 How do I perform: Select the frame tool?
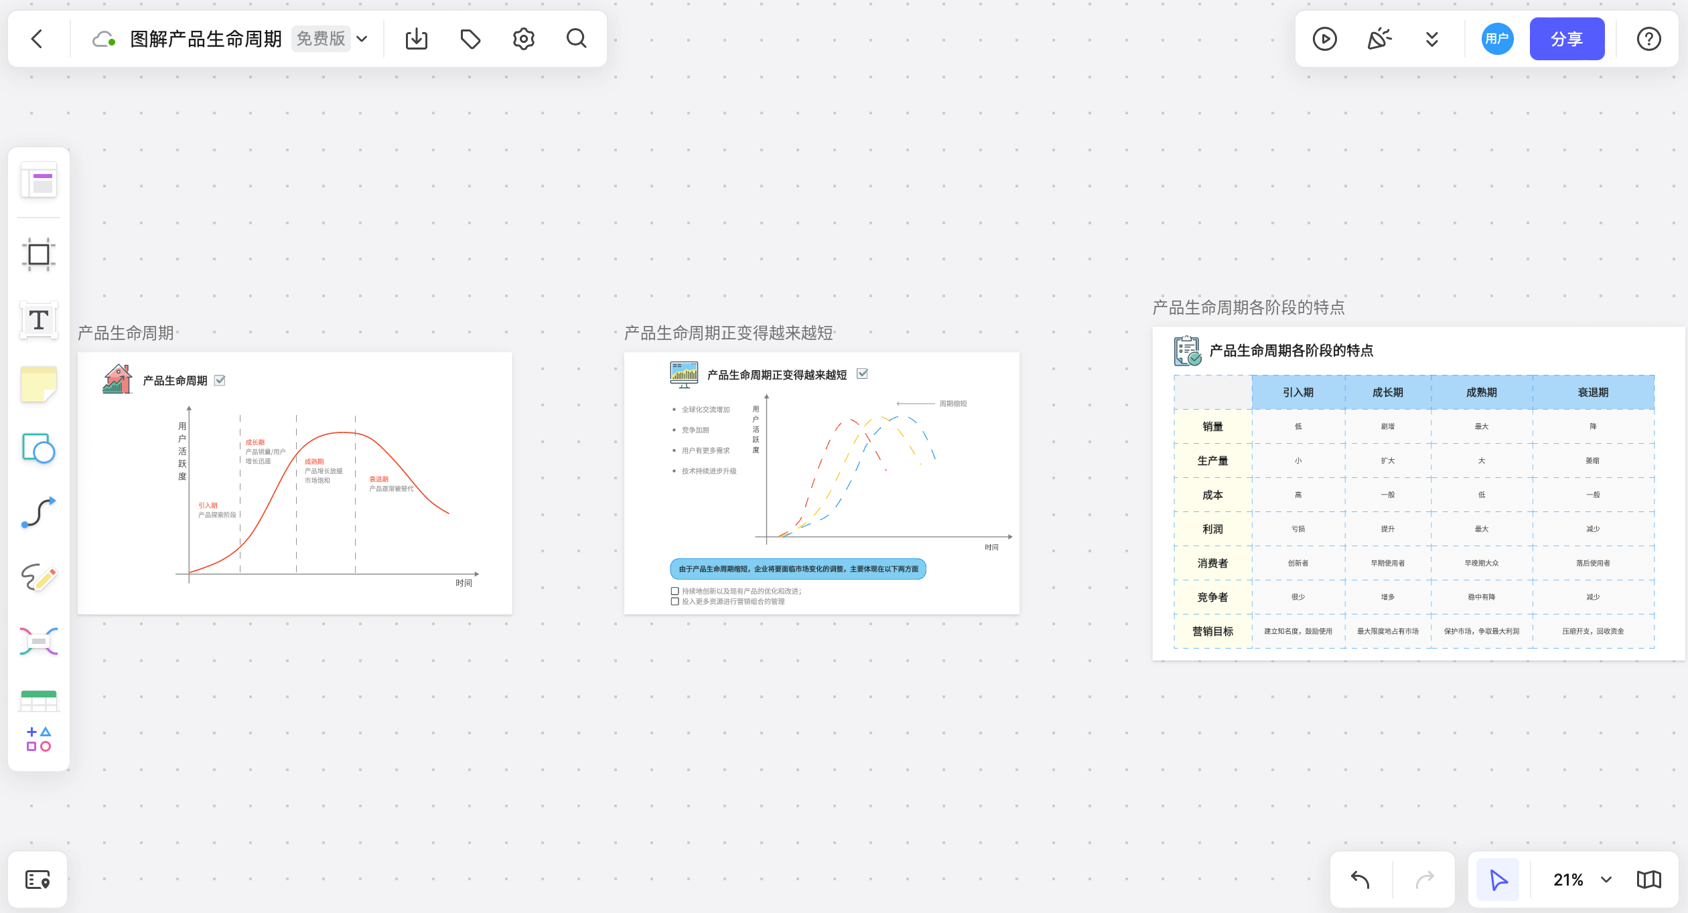click(39, 254)
